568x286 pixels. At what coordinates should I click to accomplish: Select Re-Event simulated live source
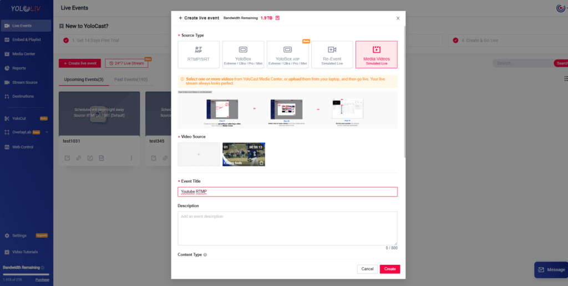[x=332, y=54]
